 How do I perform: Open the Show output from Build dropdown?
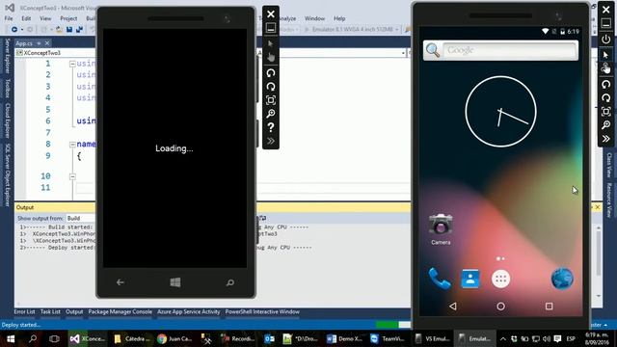[x=81, y=219]
